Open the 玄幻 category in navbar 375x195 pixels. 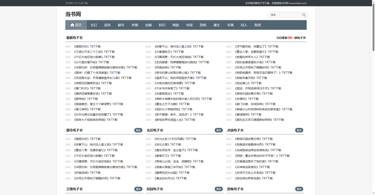pos(94,25)
